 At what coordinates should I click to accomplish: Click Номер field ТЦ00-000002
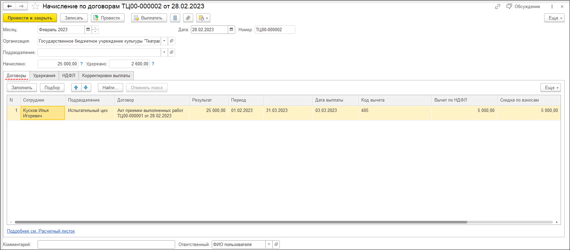(x=275, y=29)
